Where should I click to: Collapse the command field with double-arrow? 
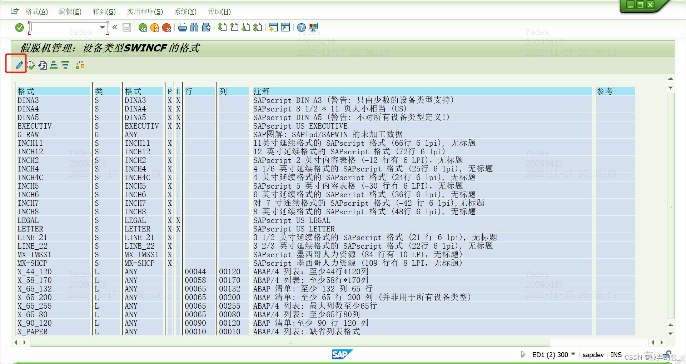pyautogui.click(x=115, y=27)
